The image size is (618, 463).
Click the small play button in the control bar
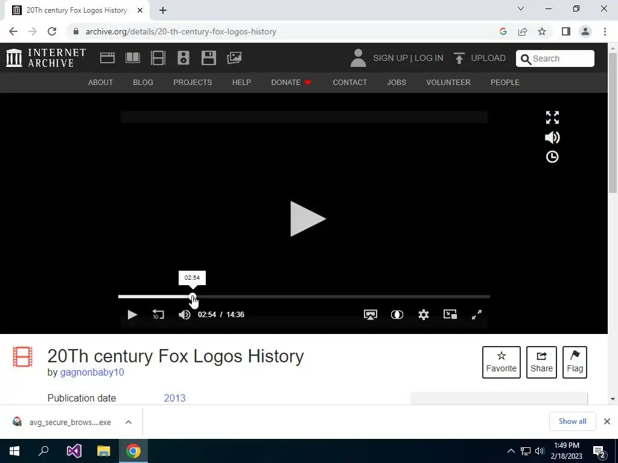click(x=132, y=315)
